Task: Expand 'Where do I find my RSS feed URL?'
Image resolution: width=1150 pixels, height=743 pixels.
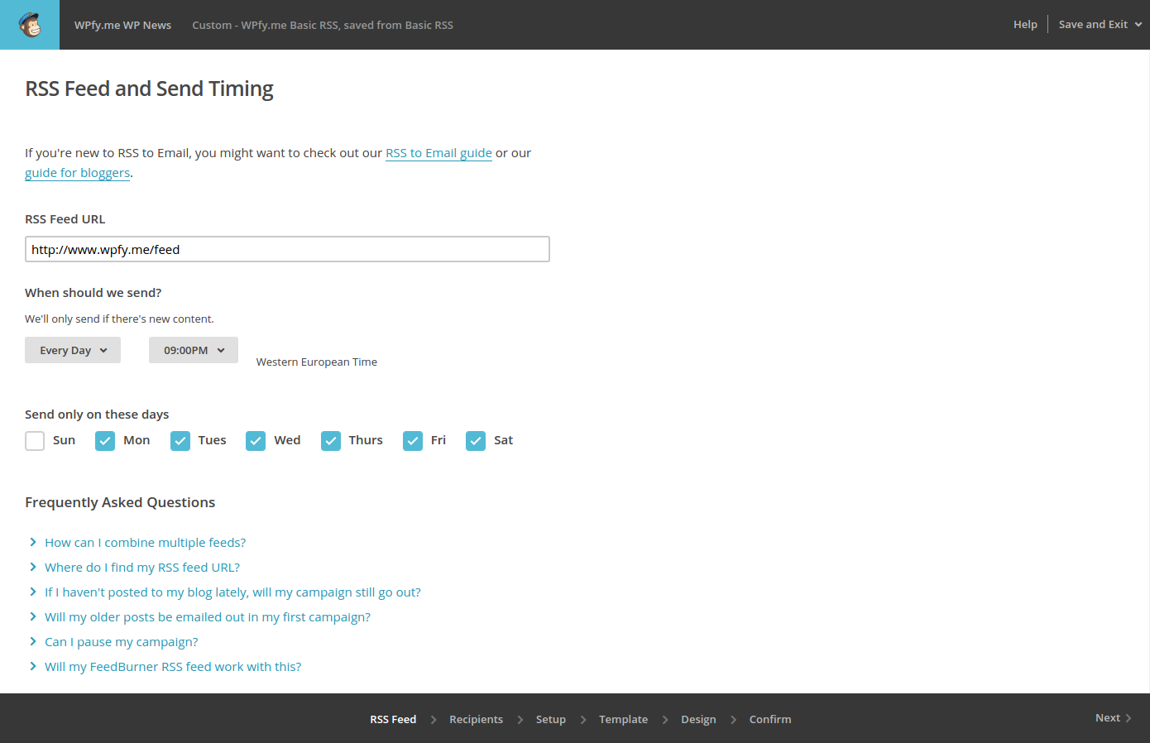Action: click(x=141, y=568)
